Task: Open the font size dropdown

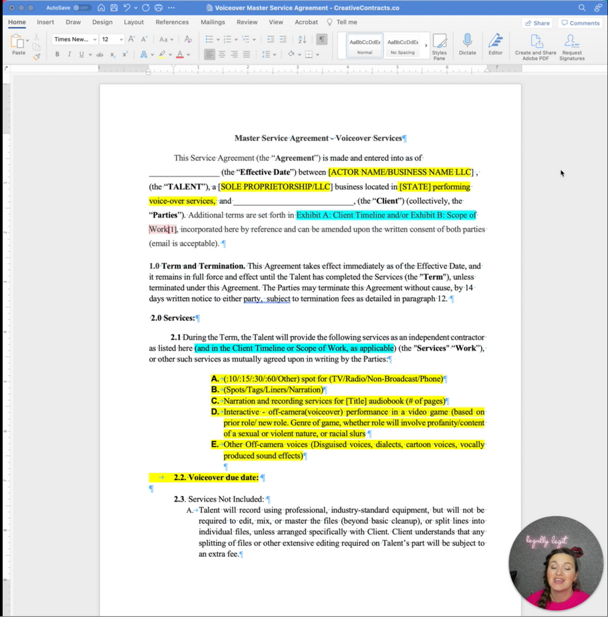Action: pos(121,39)
